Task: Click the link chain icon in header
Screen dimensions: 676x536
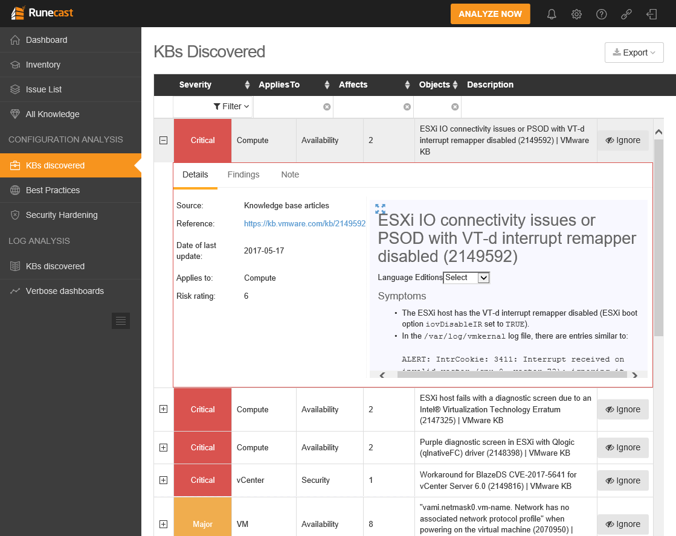Action: [626, 14]
